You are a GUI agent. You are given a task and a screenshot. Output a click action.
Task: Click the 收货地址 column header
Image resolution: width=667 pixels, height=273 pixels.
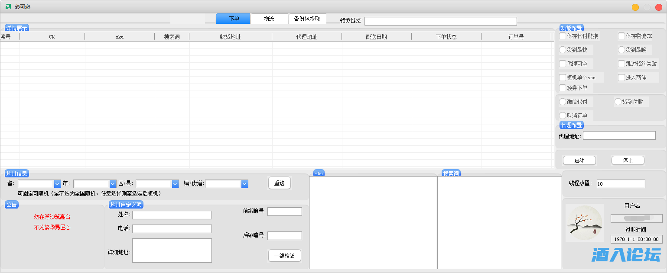click(230, 37)
